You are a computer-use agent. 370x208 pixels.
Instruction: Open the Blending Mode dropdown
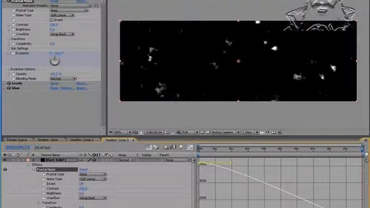tap(63, 79)
